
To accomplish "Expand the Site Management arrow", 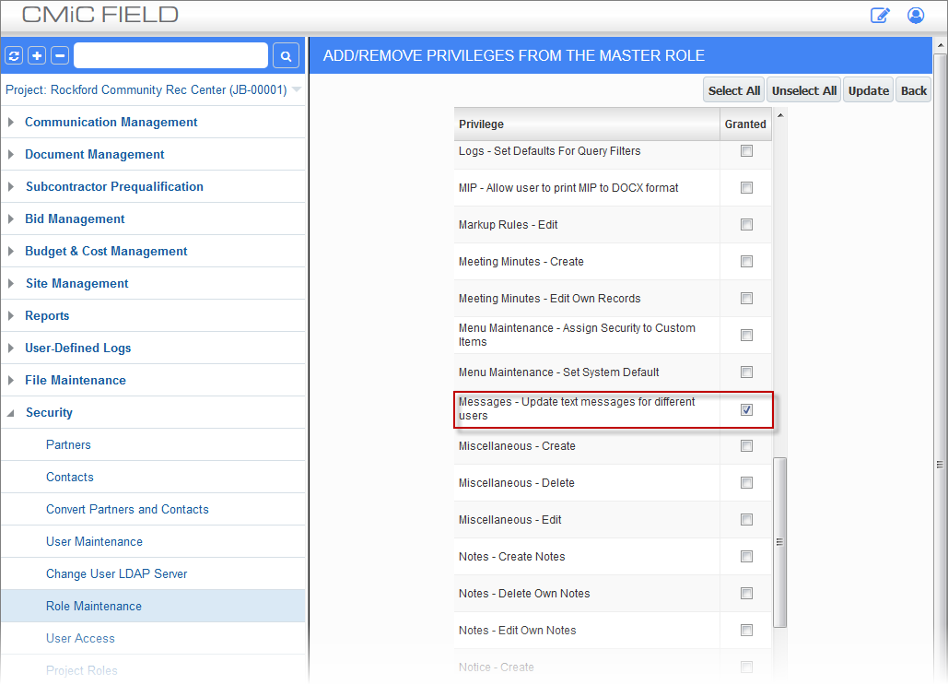I will (11, 283).
